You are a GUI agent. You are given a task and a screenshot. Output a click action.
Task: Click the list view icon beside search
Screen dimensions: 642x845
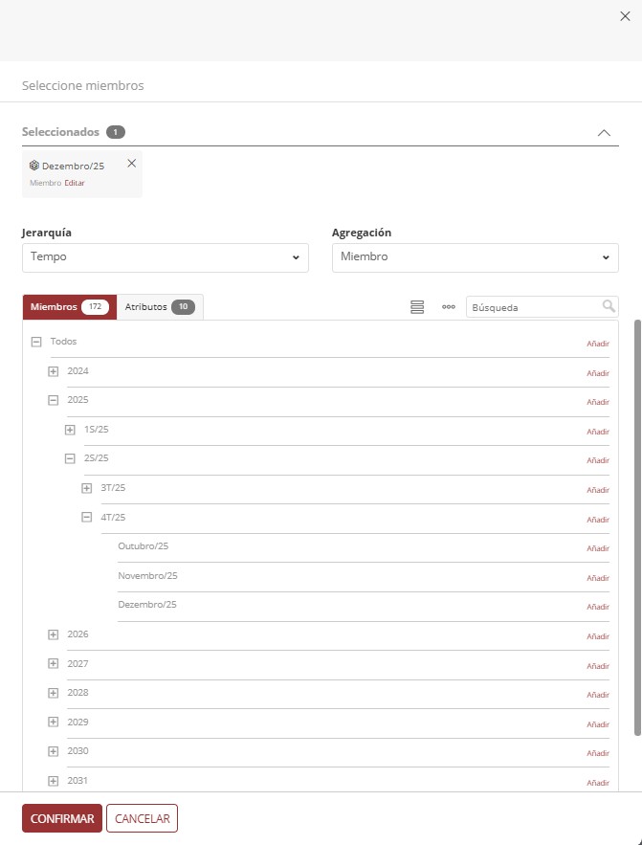(x=417, y=307)
